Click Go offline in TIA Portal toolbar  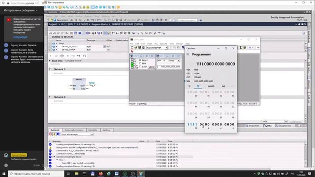pyautogui.click(x=143, y=20)
